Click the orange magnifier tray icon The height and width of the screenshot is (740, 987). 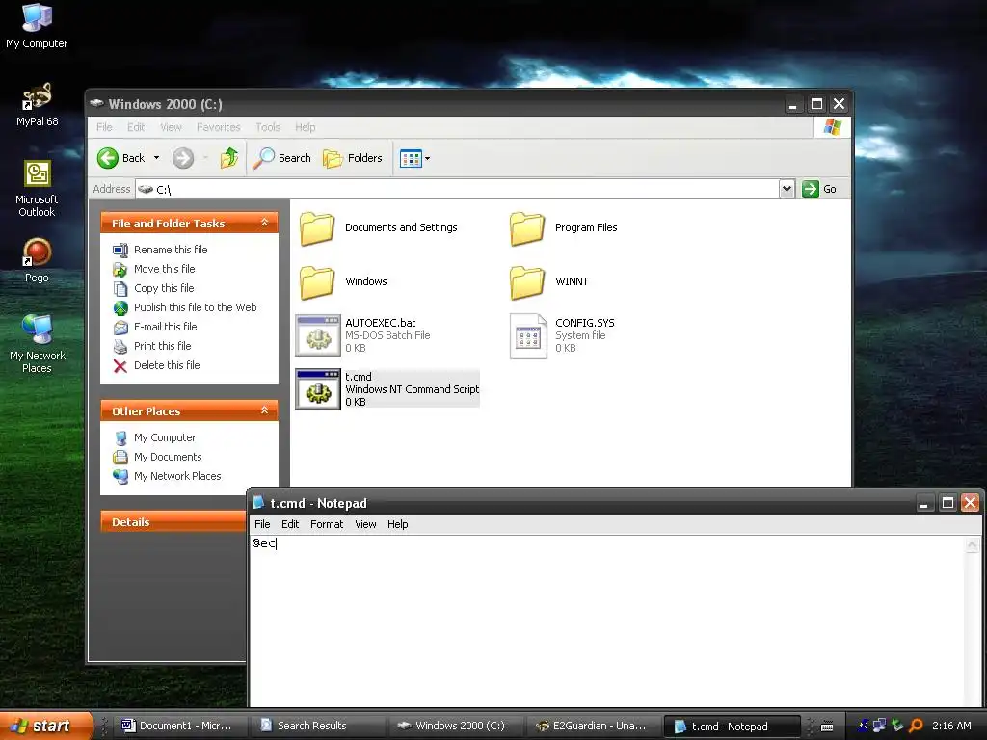point(917,727)
